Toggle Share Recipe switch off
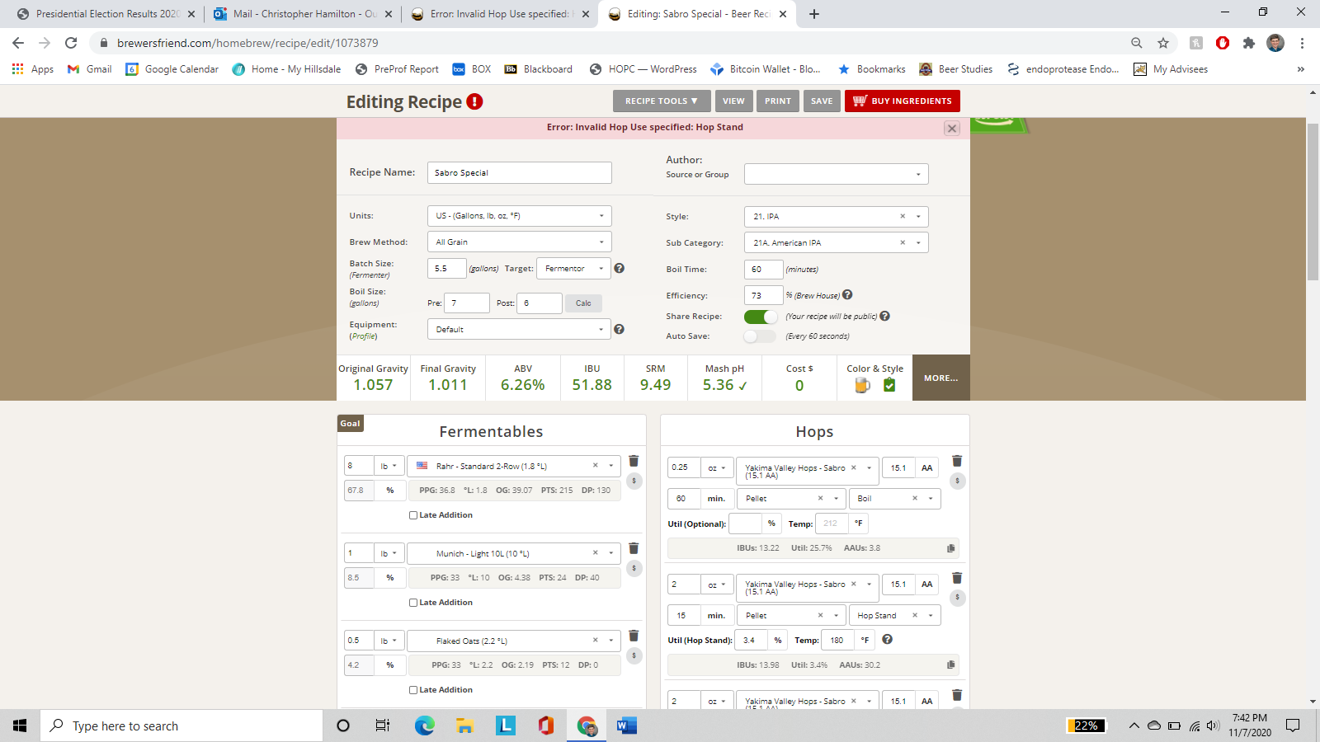The height and width of the screenshot is (742, 1320). [761, 317]
